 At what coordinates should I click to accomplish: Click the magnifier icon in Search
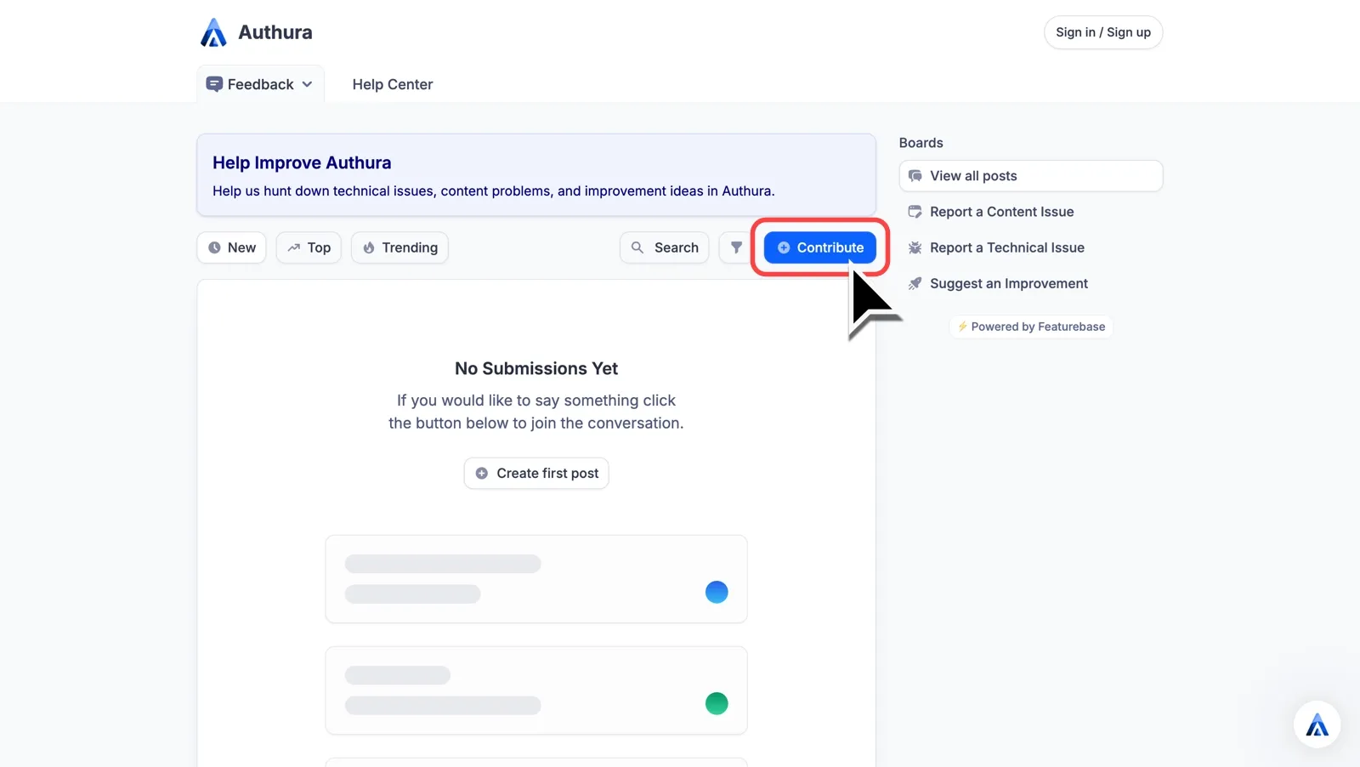pos(637,247)
